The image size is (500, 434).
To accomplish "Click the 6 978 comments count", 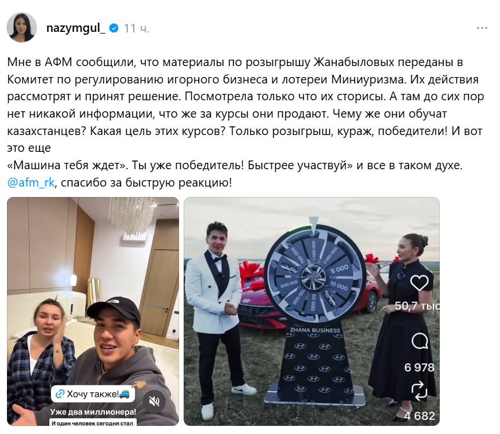I will coord(419,367).
